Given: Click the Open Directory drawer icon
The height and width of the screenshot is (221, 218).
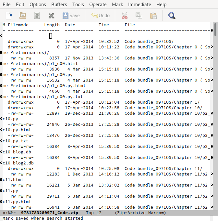Looking at the screenshot, I should (37, 15).
